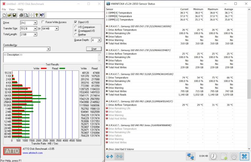Viewport: 251px width, 162px height.
Task: Click red disabled icon beside 840 PRO Drive Airflow Temperature
Action: coord(107,129)
